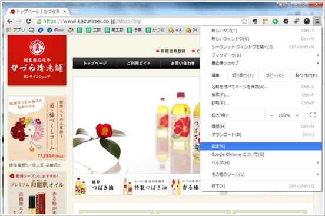Click the browser back arrow
Screen dimensions: 325x216
click(9, 21)
